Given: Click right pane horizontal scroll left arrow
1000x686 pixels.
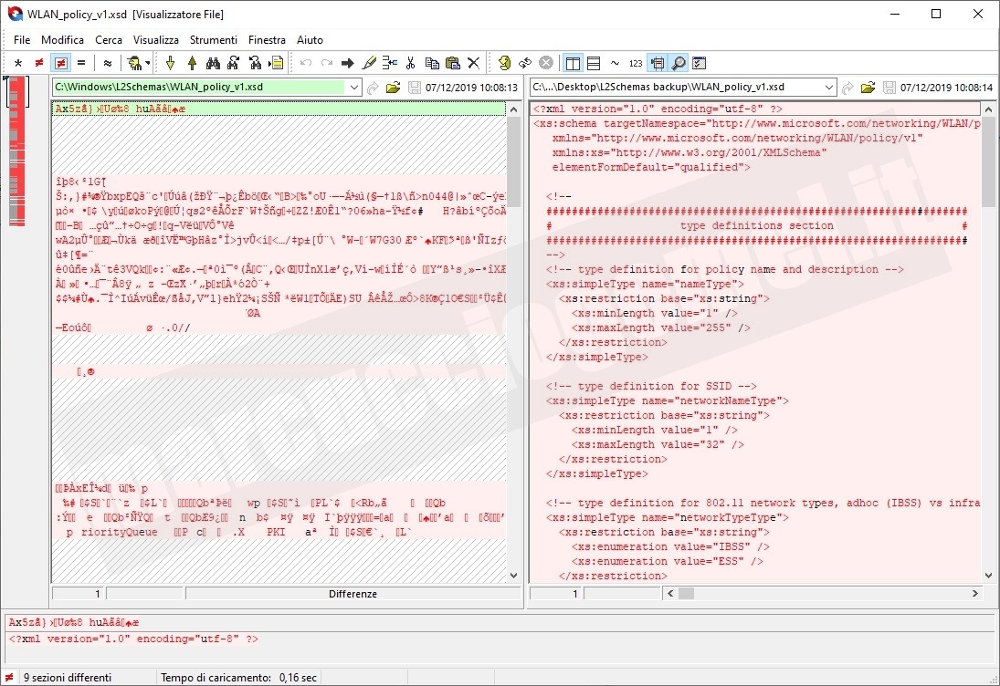Looking at the screenshot, I should [x=669, y=594].
